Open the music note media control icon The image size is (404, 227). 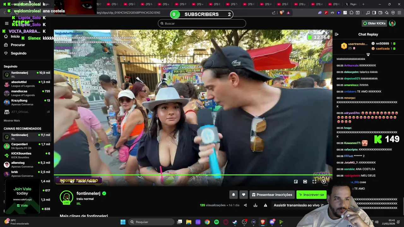(368, 13)
